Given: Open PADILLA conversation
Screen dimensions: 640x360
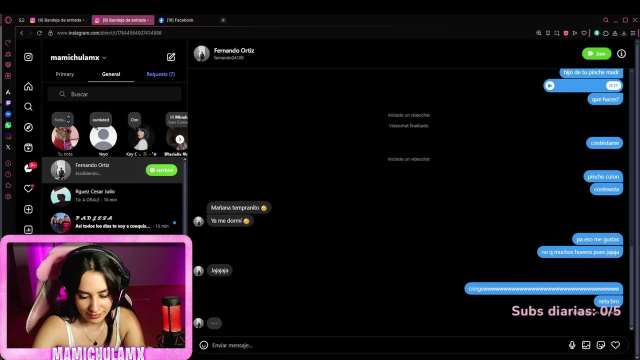Looking at the screenshot, I should coord(112,222).
